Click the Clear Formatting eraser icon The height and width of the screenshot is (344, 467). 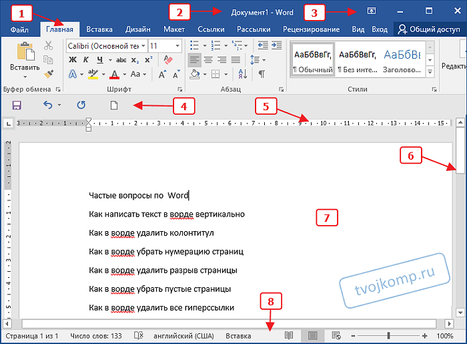click(x=168, y=60)
